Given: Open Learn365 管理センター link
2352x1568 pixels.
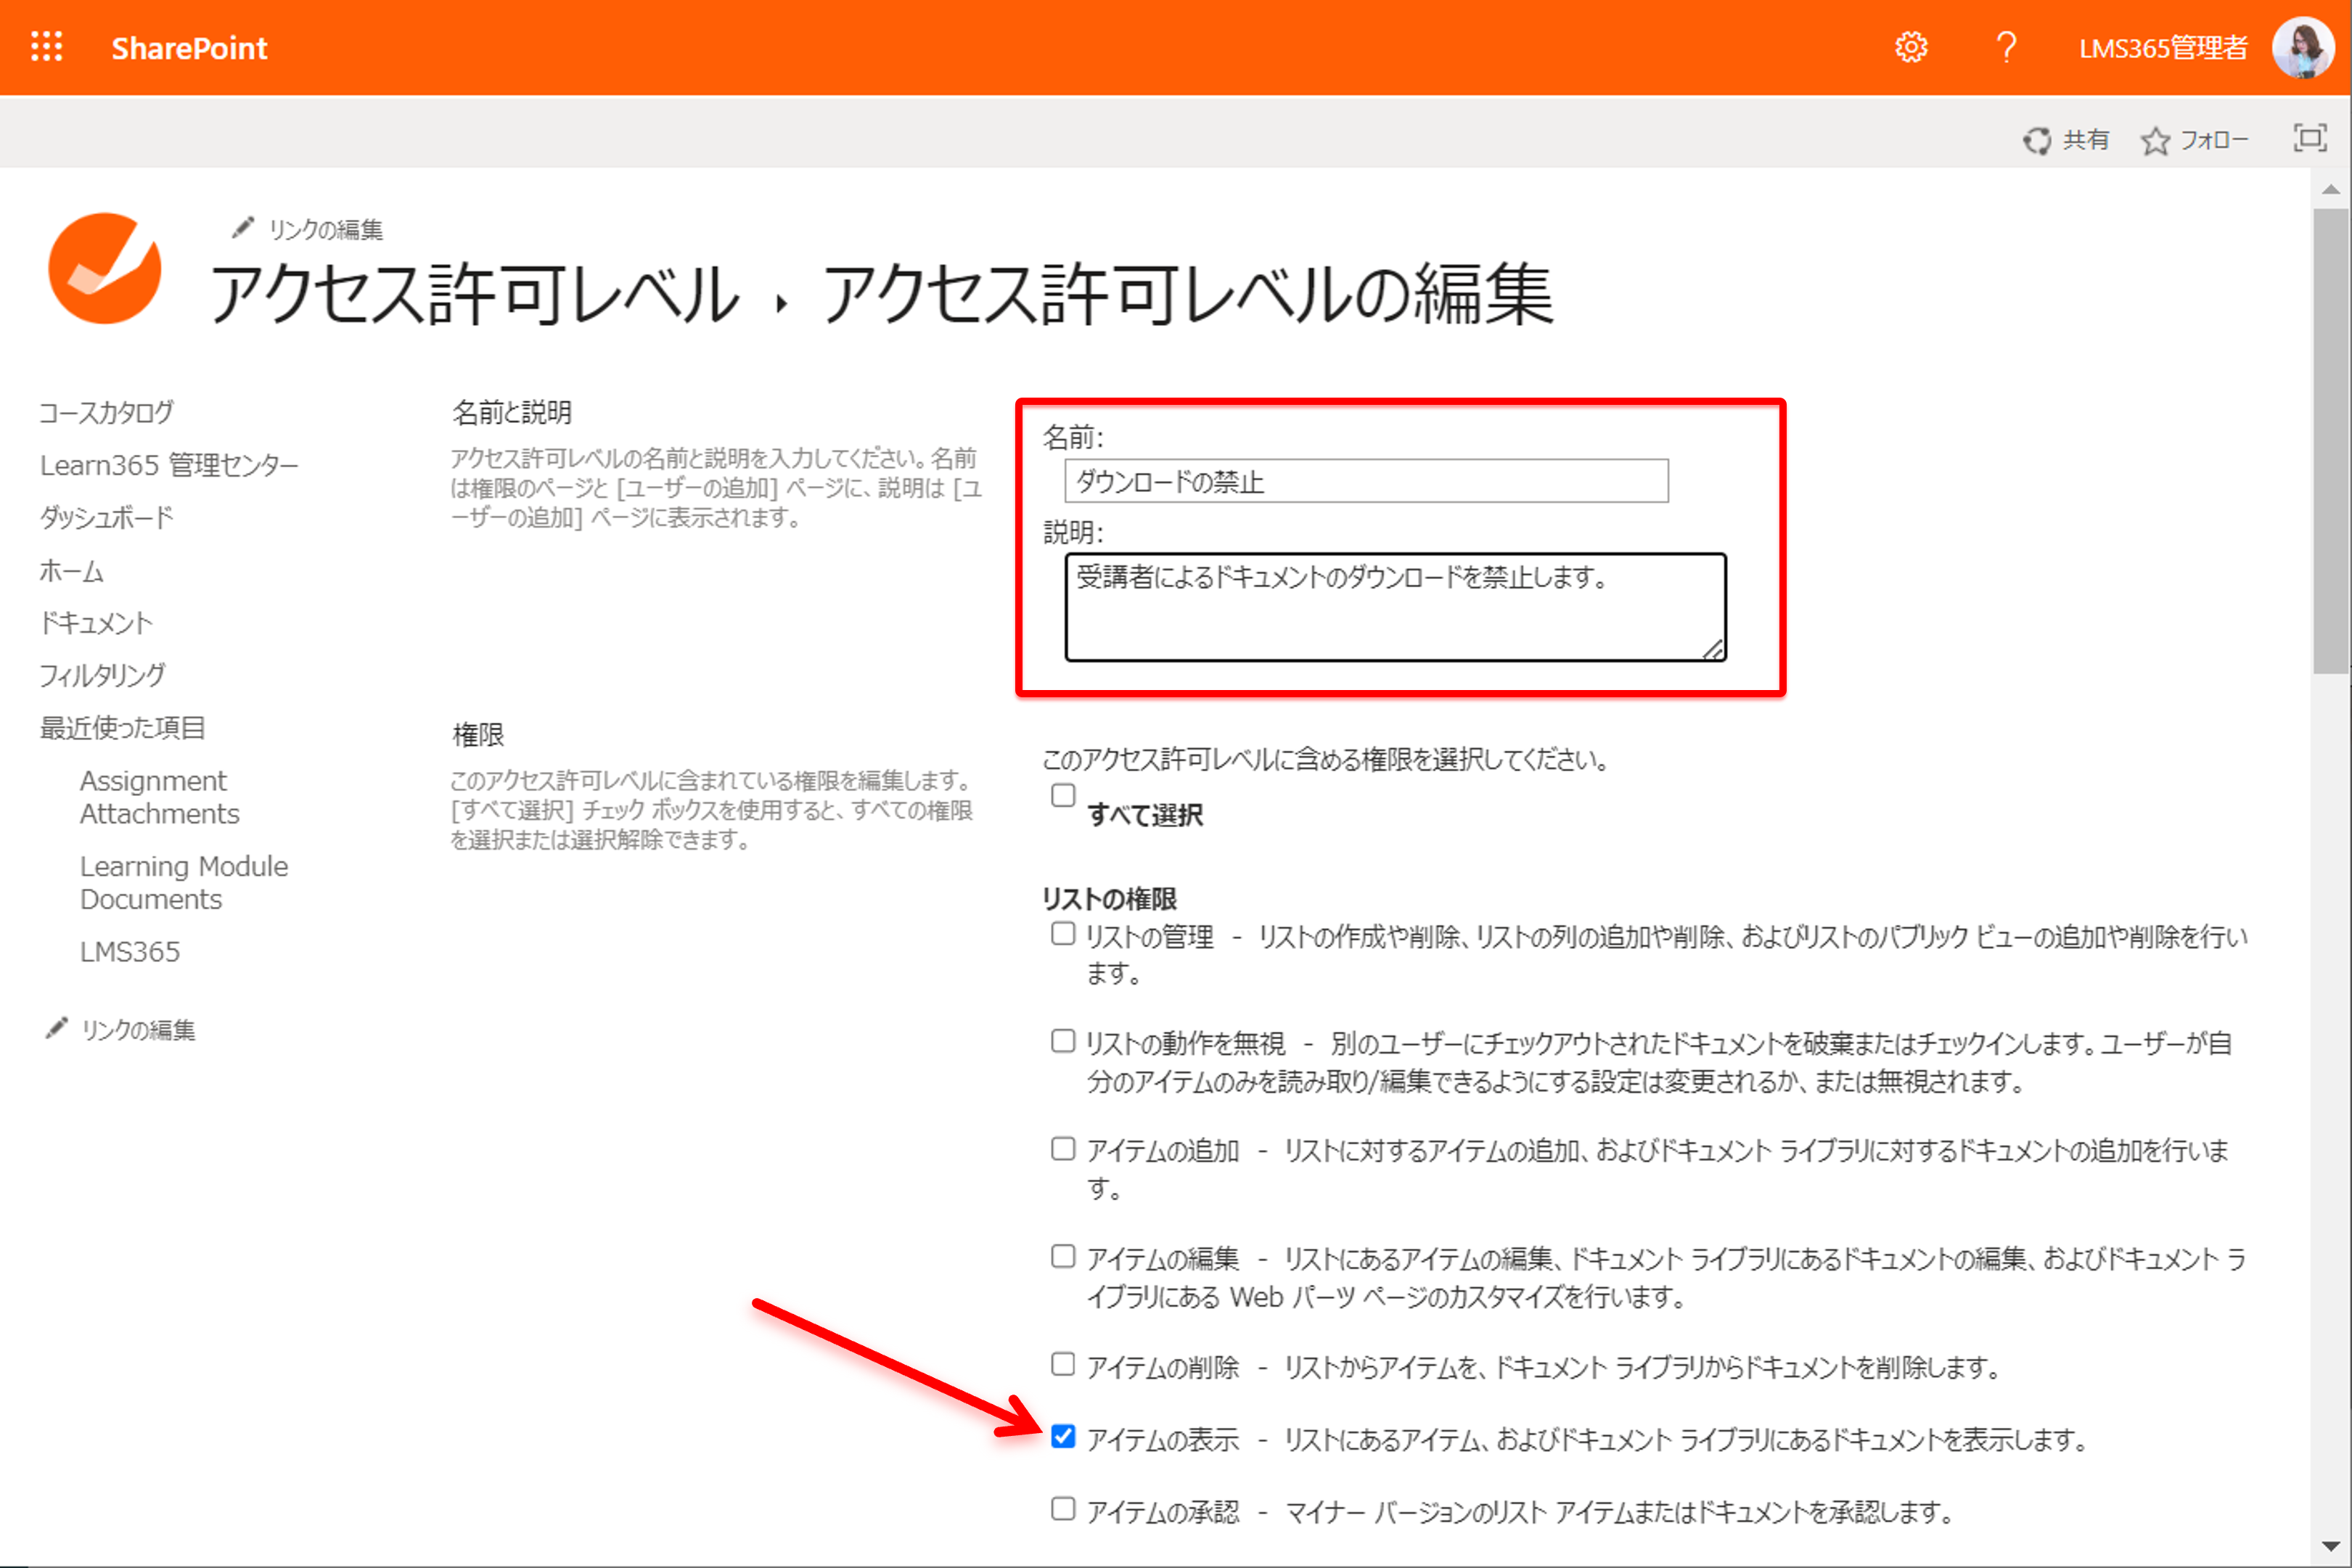Looking at the screenshot, I should [169, 465].
